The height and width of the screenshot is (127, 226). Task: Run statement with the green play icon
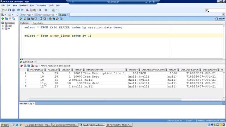(x=21, y=19)
